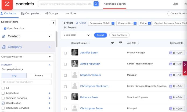
Task: Switch to the Contacts tab
Action: 8,13
